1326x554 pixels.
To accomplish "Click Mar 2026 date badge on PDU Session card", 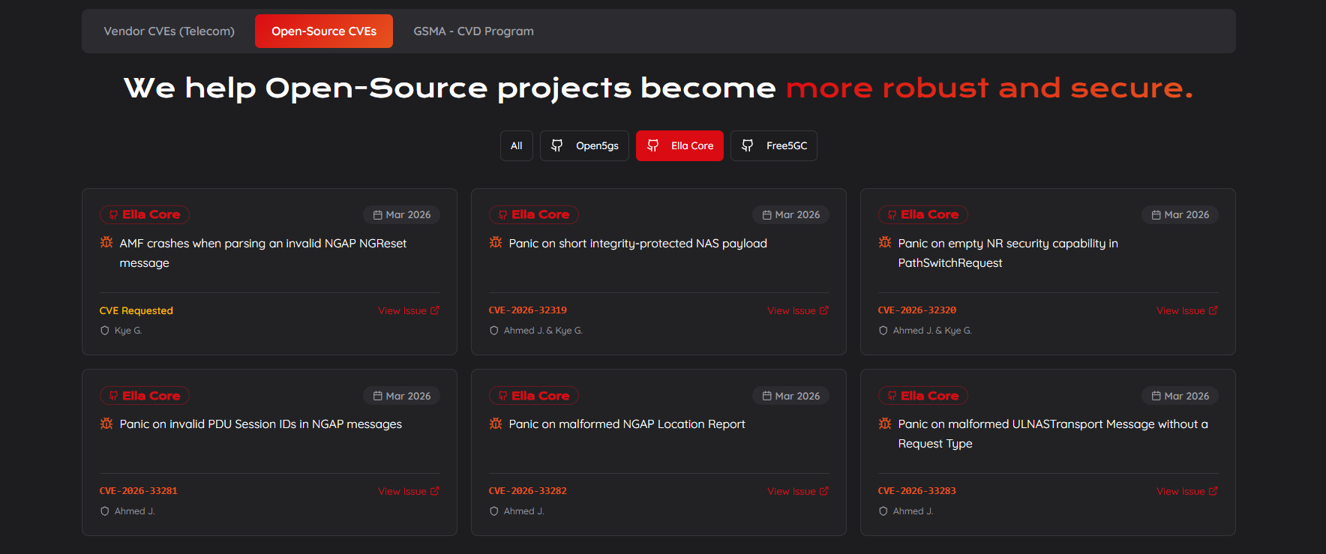I will [402, 396].
